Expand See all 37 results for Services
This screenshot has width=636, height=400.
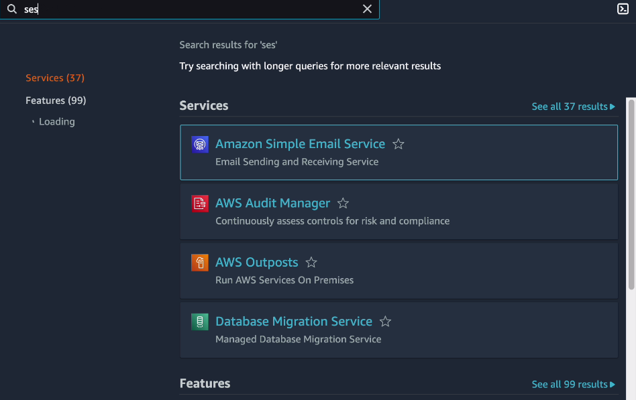point(573,107)
